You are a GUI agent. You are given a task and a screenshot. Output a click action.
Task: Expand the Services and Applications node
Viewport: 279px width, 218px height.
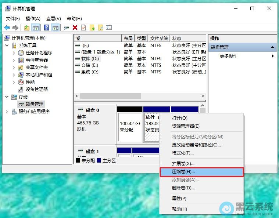point(7,111)
